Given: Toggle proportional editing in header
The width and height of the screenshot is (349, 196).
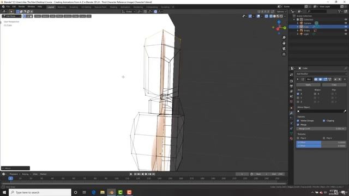Looking at the screenshot, I should pos(155,11).
